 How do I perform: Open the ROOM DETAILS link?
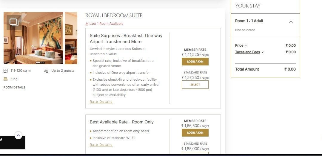pos(14,88)
